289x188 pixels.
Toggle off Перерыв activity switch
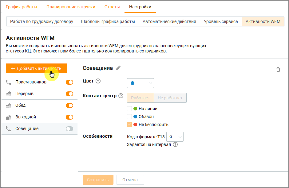tap(69, 94)
